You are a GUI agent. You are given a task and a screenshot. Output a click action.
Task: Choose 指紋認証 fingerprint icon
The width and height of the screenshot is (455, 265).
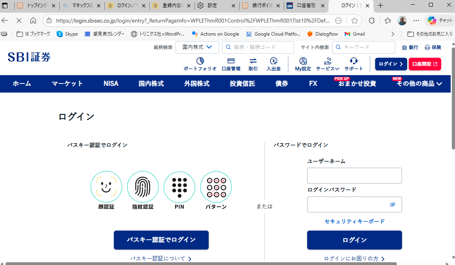coord(143,187)
